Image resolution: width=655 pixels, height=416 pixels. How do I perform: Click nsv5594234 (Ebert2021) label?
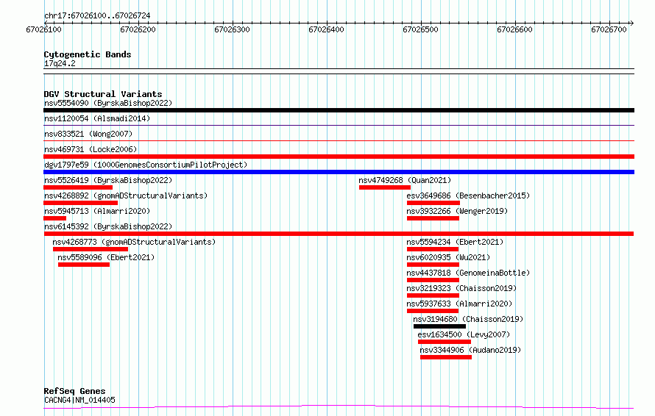455,242
